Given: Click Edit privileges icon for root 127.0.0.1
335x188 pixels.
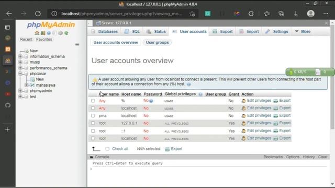Looking at the screenshot, I should (x=243, y=123).
